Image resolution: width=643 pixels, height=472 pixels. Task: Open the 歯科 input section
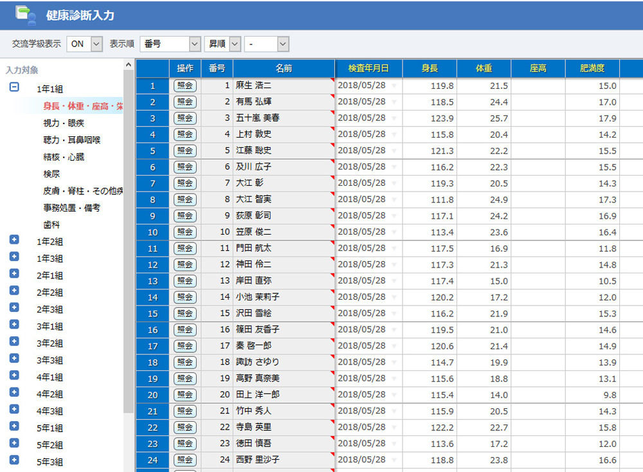point(52,225)
